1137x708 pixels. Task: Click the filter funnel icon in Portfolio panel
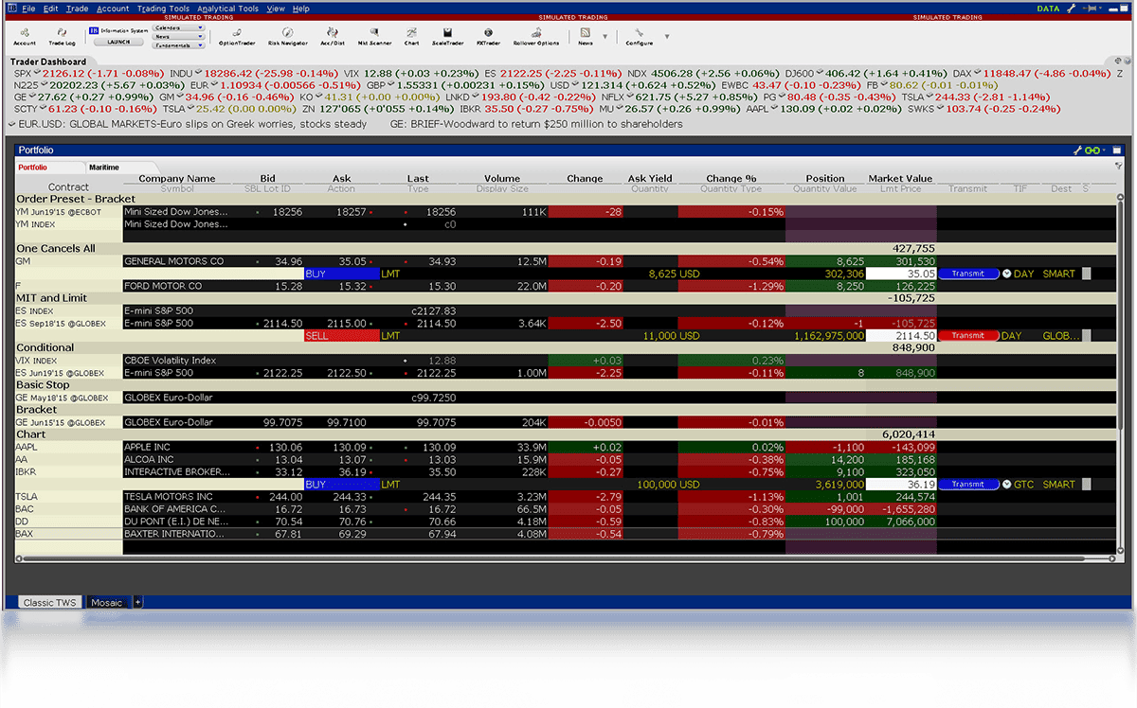pyautogui.click(x=1119, y=165)
